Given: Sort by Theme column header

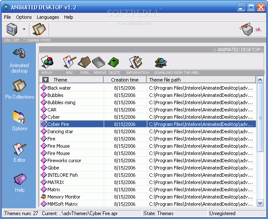Looking at the screenshot, I should pyautogui.click(x=71, y=80).
